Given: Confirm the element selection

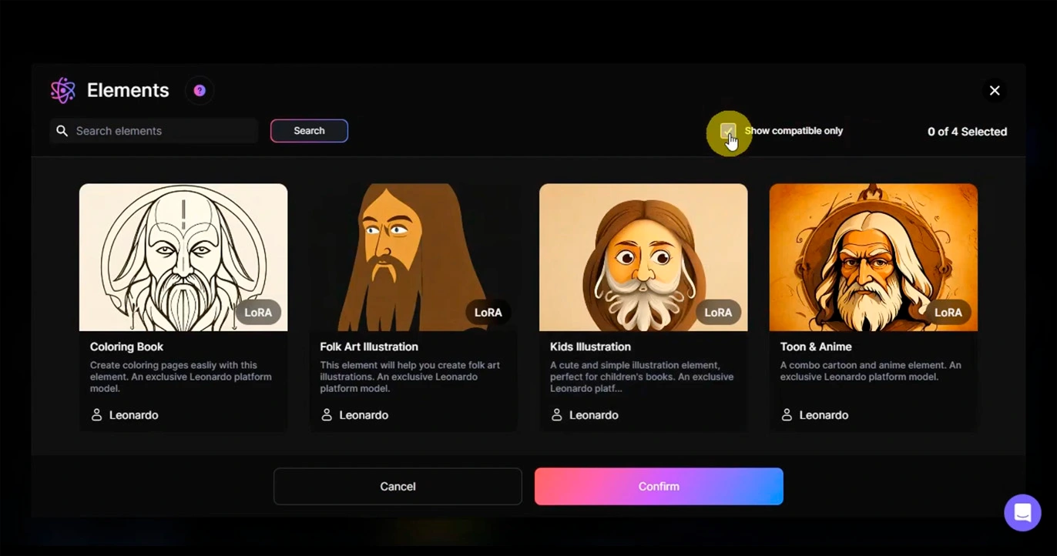Looking at the screenshot, I should [659, 487].
